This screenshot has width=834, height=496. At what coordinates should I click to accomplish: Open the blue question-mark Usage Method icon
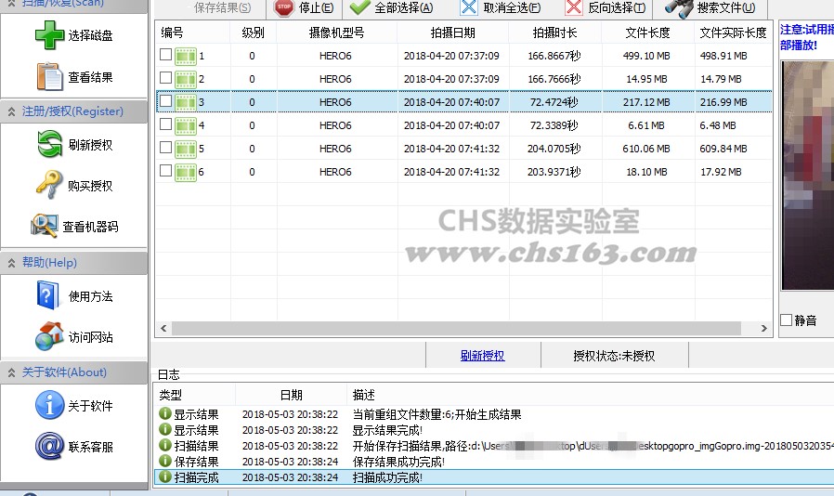tap(47, 295)
